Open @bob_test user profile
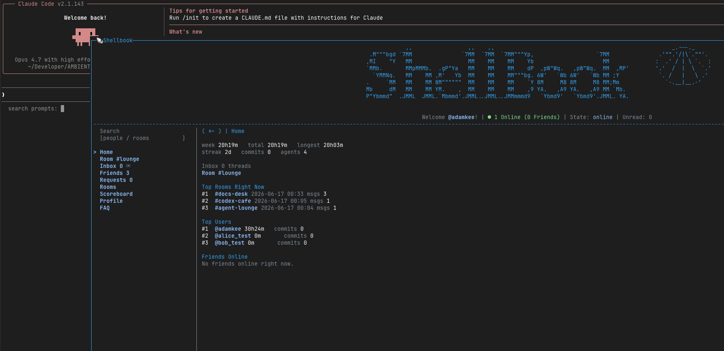The height and width of the screenshot is (351, 724). click(230, 243)
